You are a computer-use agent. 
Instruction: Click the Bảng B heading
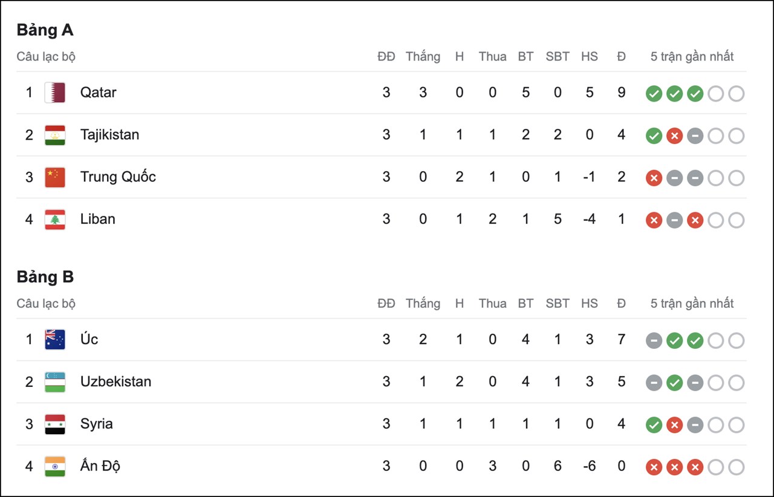click(x=45, y=277)
